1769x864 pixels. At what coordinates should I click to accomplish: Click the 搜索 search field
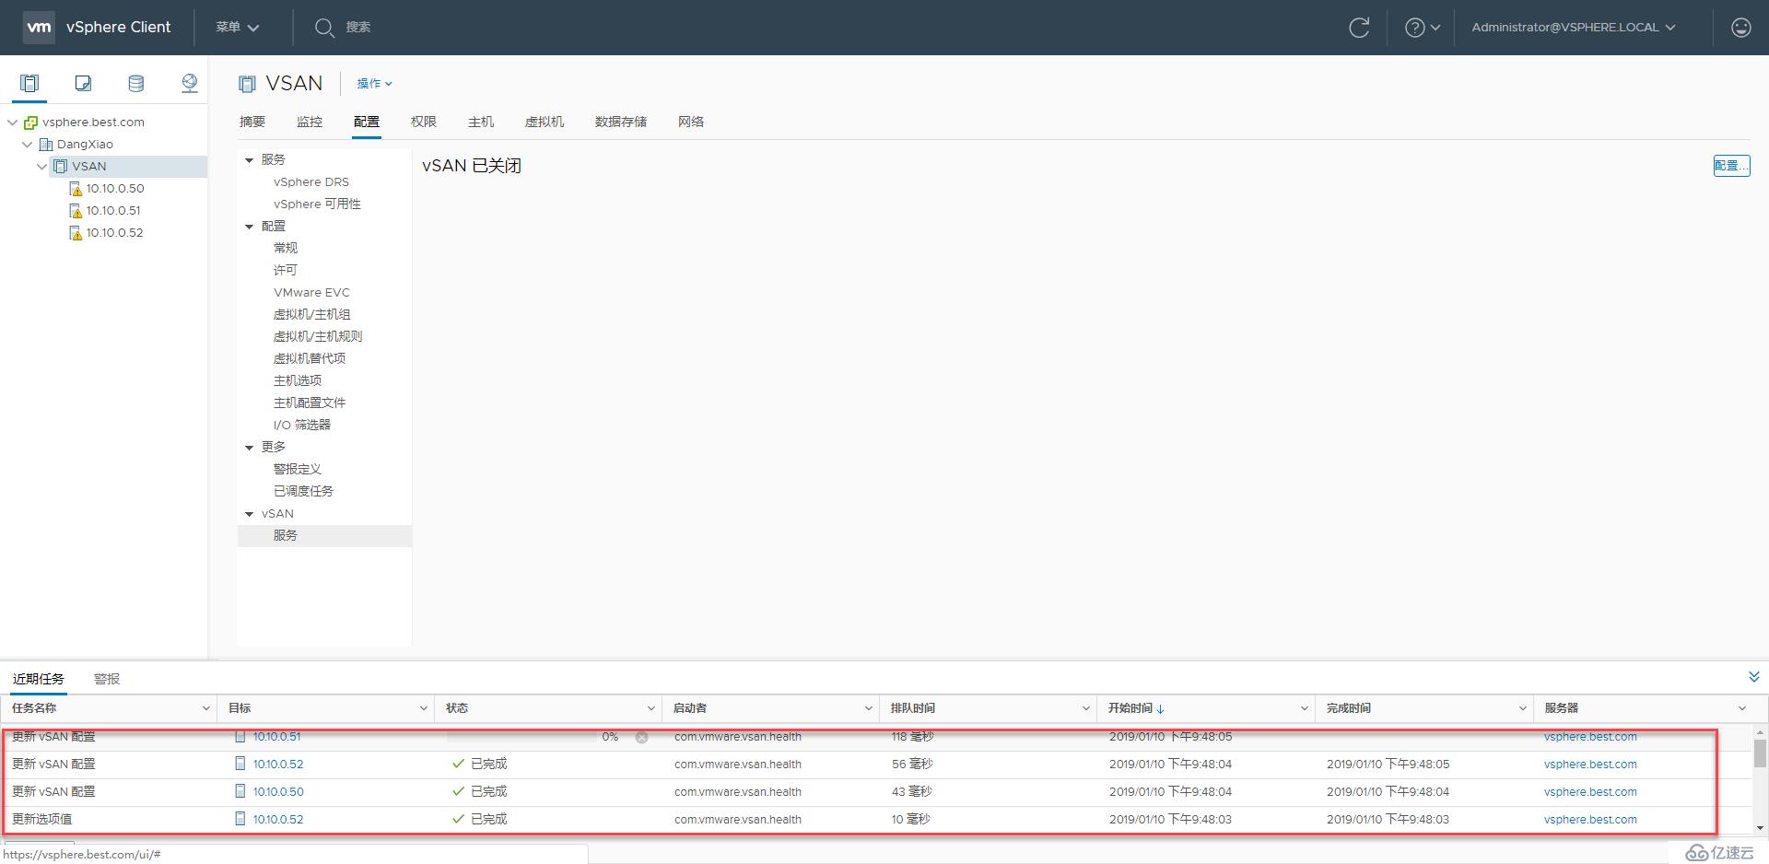tap(358, 28)
